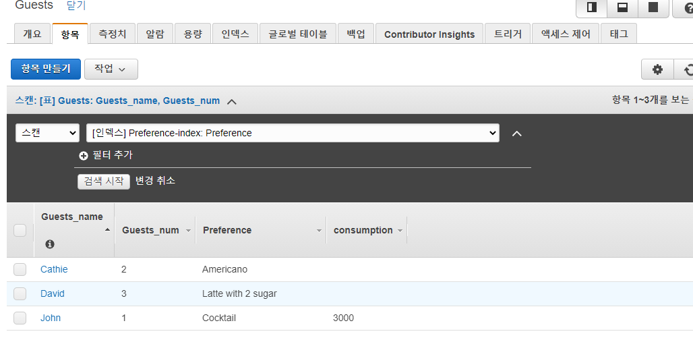The image size is (693, 340).
Task: Collapse the scan panel chevron beside index
Action: (516, 134)
